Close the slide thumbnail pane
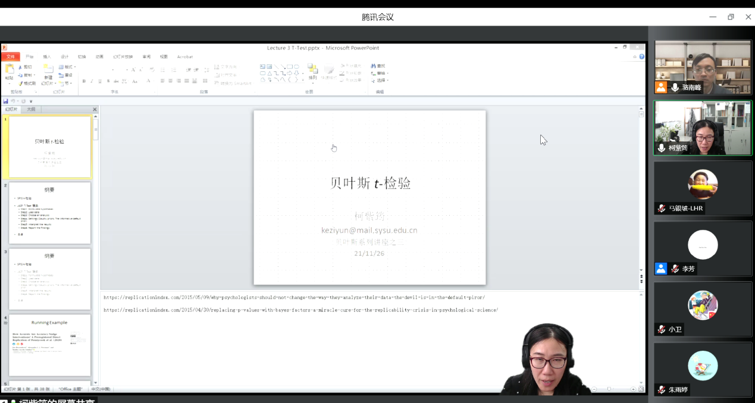This screenshot has width=755, height=403. tap(95, 109)
